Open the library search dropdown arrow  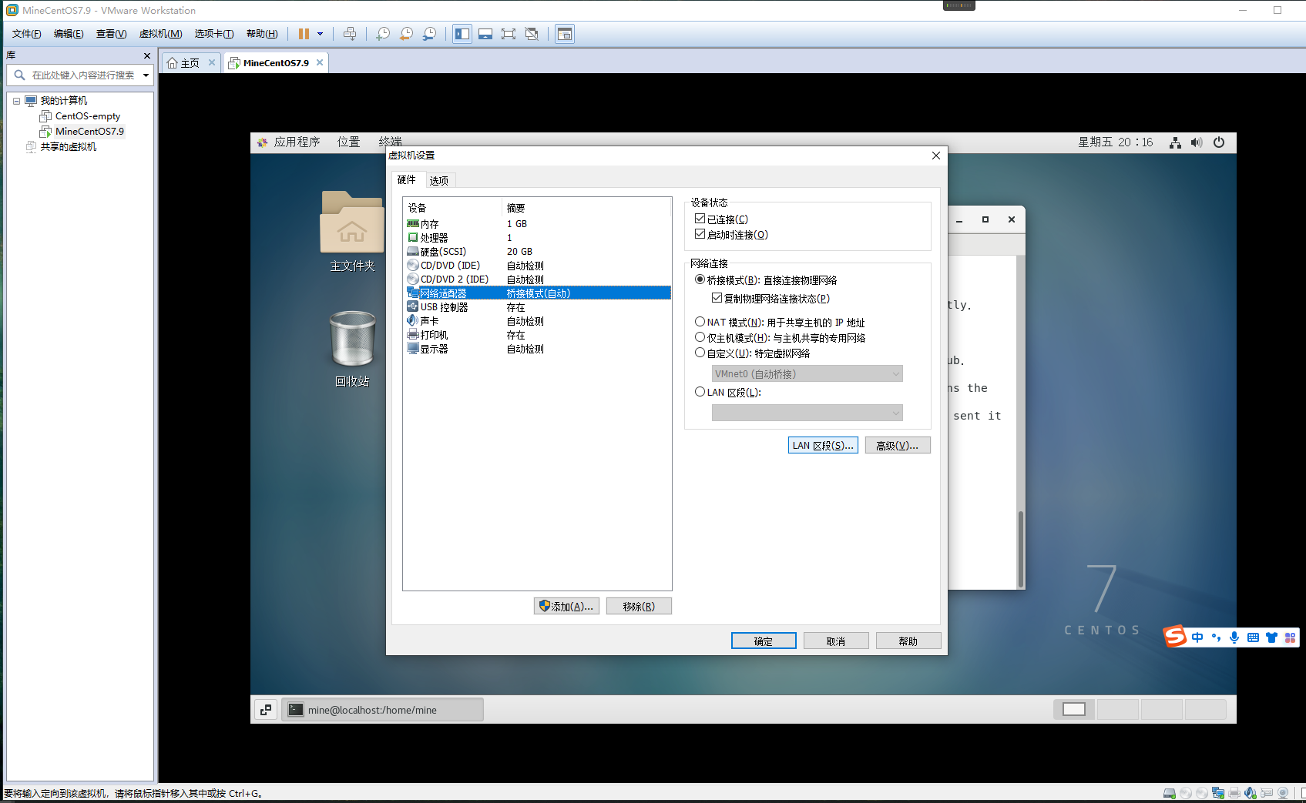(x=146, y=75)
